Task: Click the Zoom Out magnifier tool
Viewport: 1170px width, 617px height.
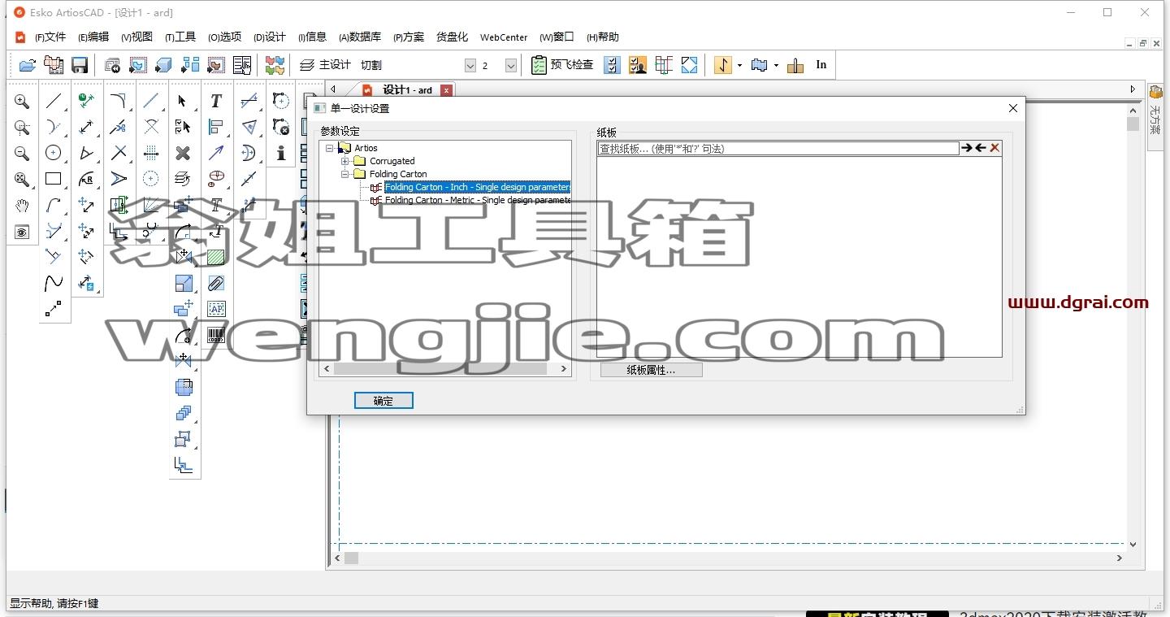Action: point(22,154)
